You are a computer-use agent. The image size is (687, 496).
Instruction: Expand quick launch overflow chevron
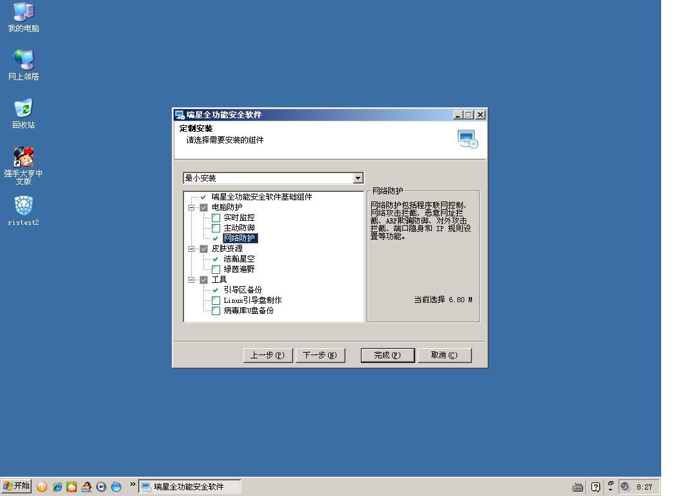(x=133, y=484)
